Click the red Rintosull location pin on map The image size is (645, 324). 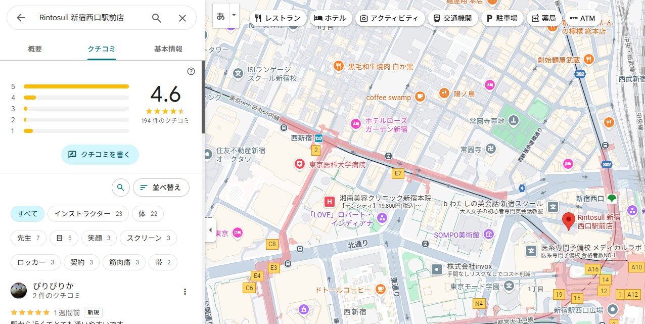pos(569,221)
